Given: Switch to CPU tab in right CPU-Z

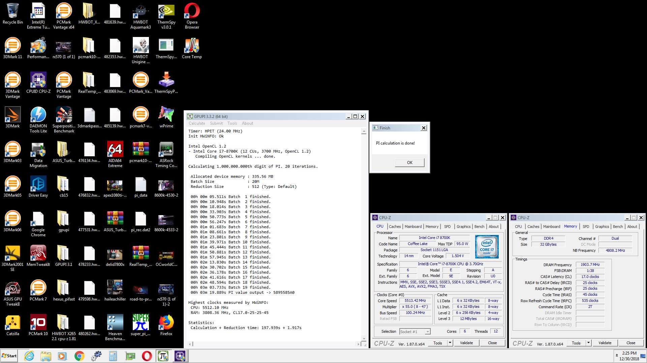Looking at the screenshot, I should 518,227.
